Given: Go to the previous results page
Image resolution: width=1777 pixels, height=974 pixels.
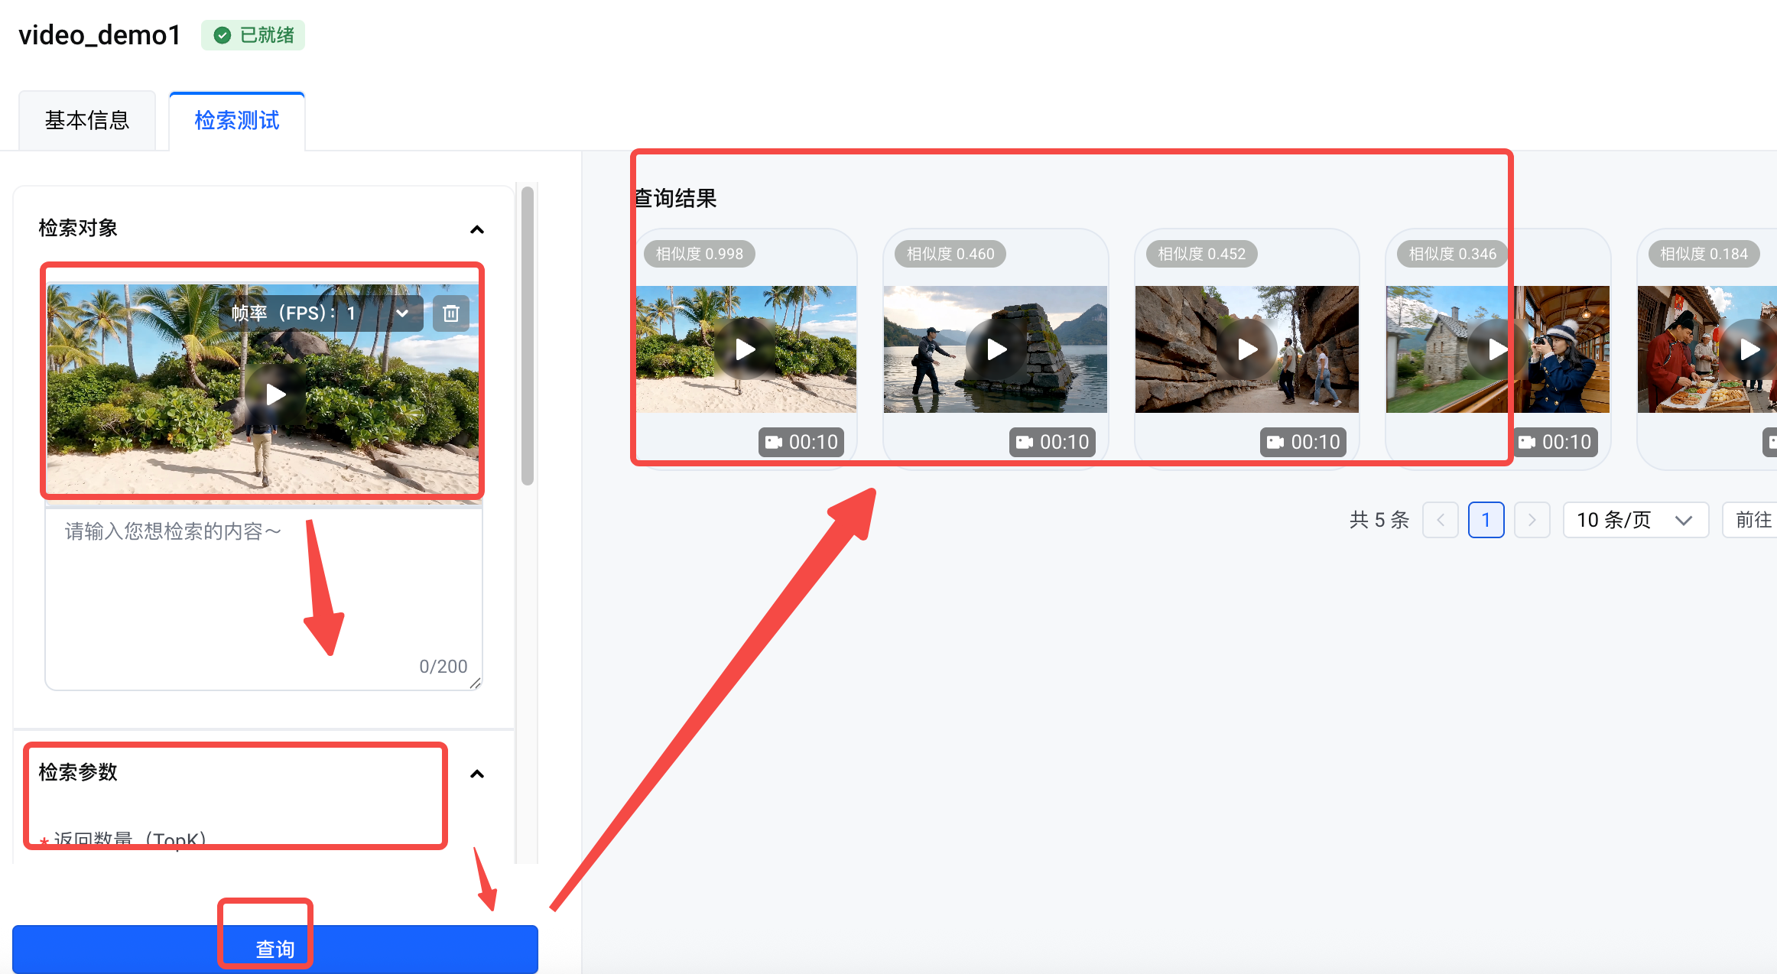Looking at the screenshot, I should (1441, 520).
